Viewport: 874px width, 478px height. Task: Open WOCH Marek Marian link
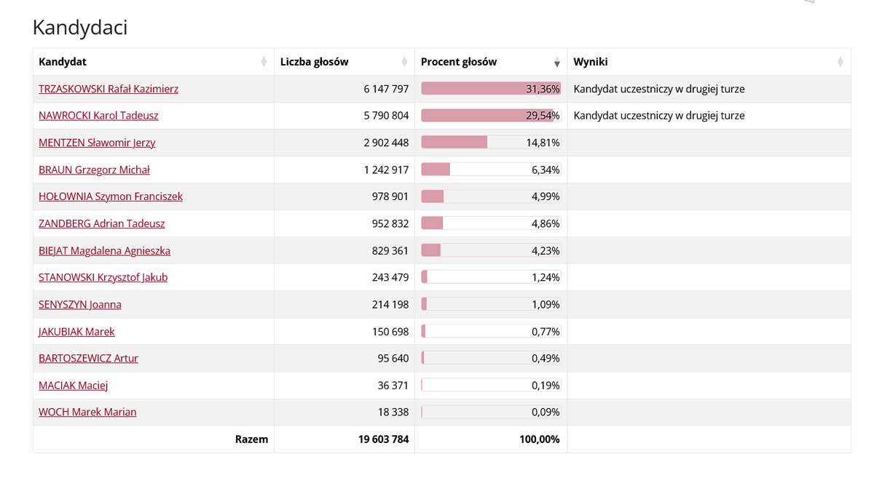click(87, 412)
